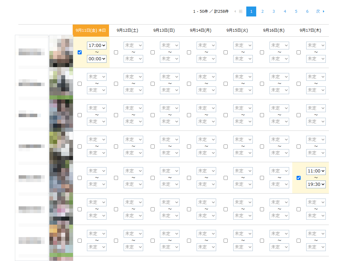Open the 19:30 end time dropdown
This screenshot has width=350, height=261.
(316, 185)
